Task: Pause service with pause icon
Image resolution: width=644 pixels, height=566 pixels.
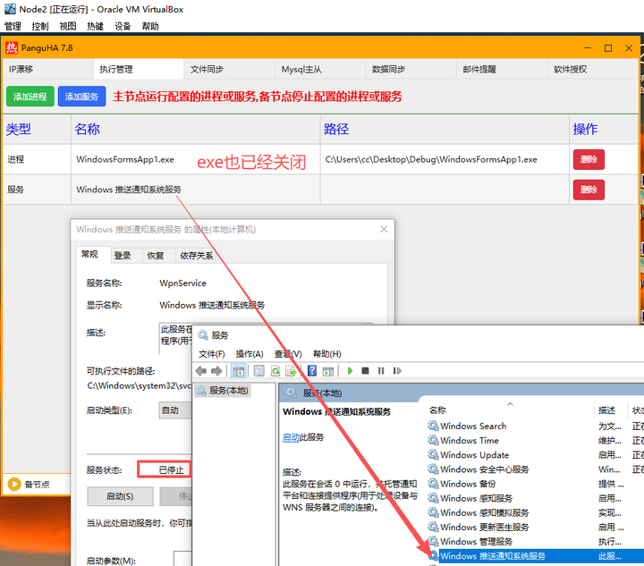Action: (x=381, y=371)
